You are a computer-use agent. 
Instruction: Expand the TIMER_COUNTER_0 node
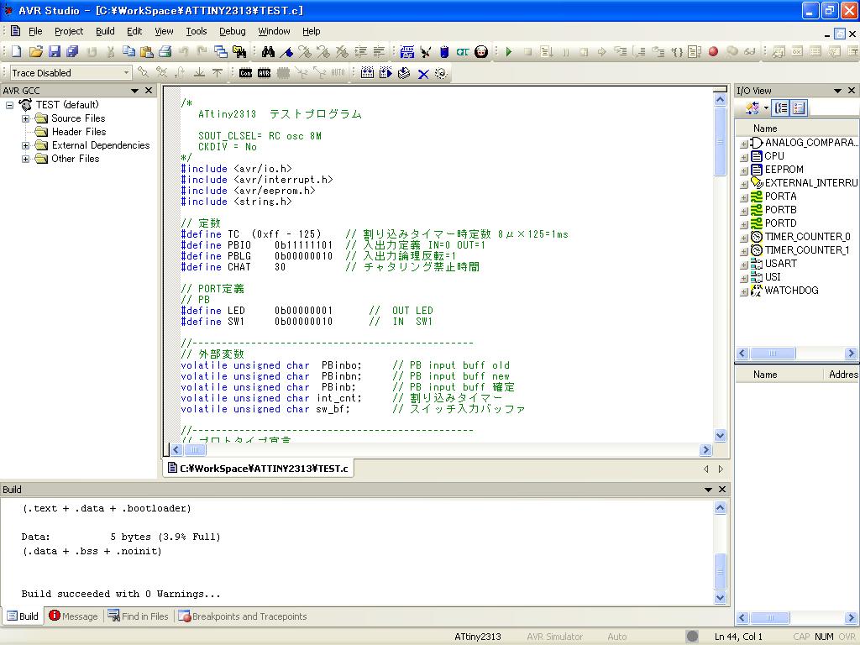tap(744, 238)
